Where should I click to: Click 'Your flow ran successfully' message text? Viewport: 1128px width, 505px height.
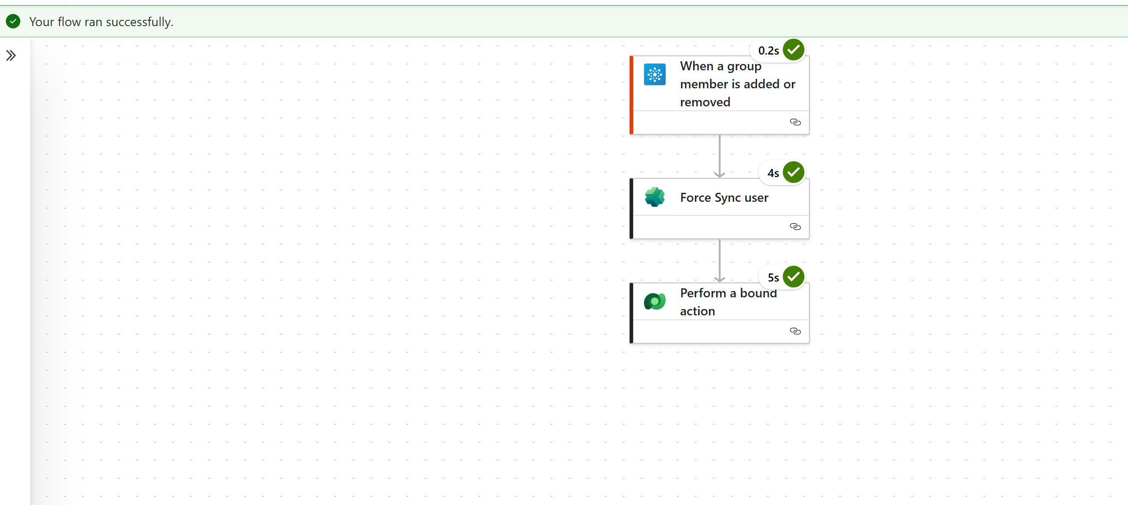coord(101,22)
